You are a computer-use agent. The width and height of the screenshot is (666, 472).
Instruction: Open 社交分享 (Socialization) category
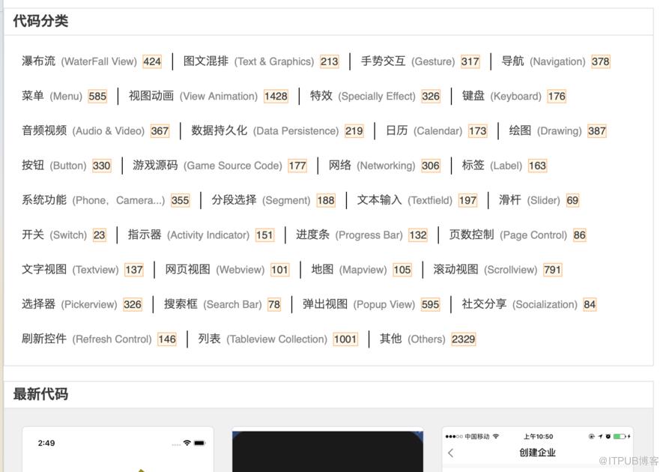click(519, 304)
